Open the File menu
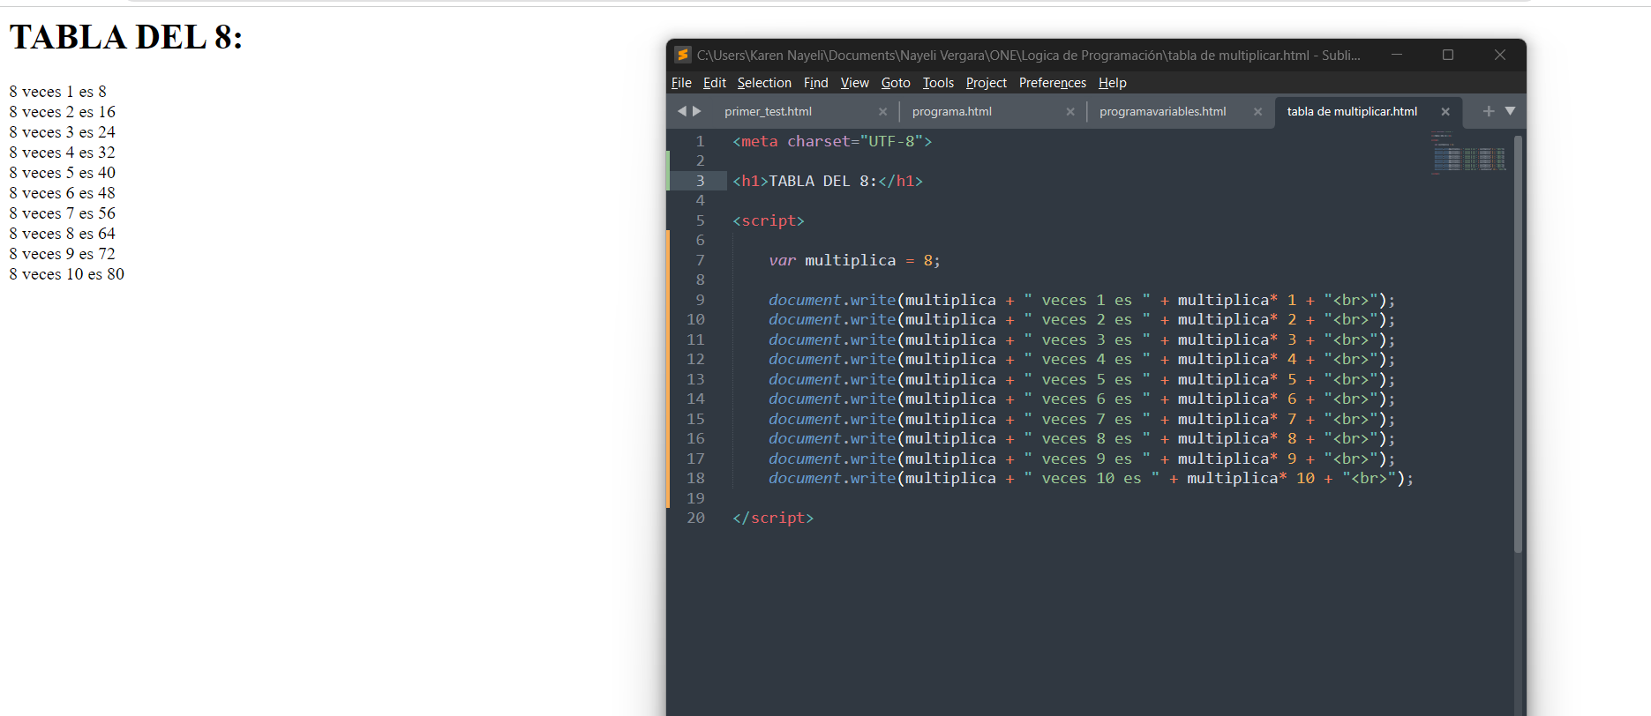Screen dimensions: 1651x716 point(681,83)
